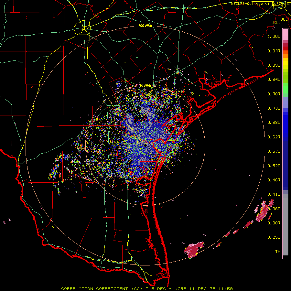
Task: Select the 0.733 scale value
Action: [x=274, y=108]
